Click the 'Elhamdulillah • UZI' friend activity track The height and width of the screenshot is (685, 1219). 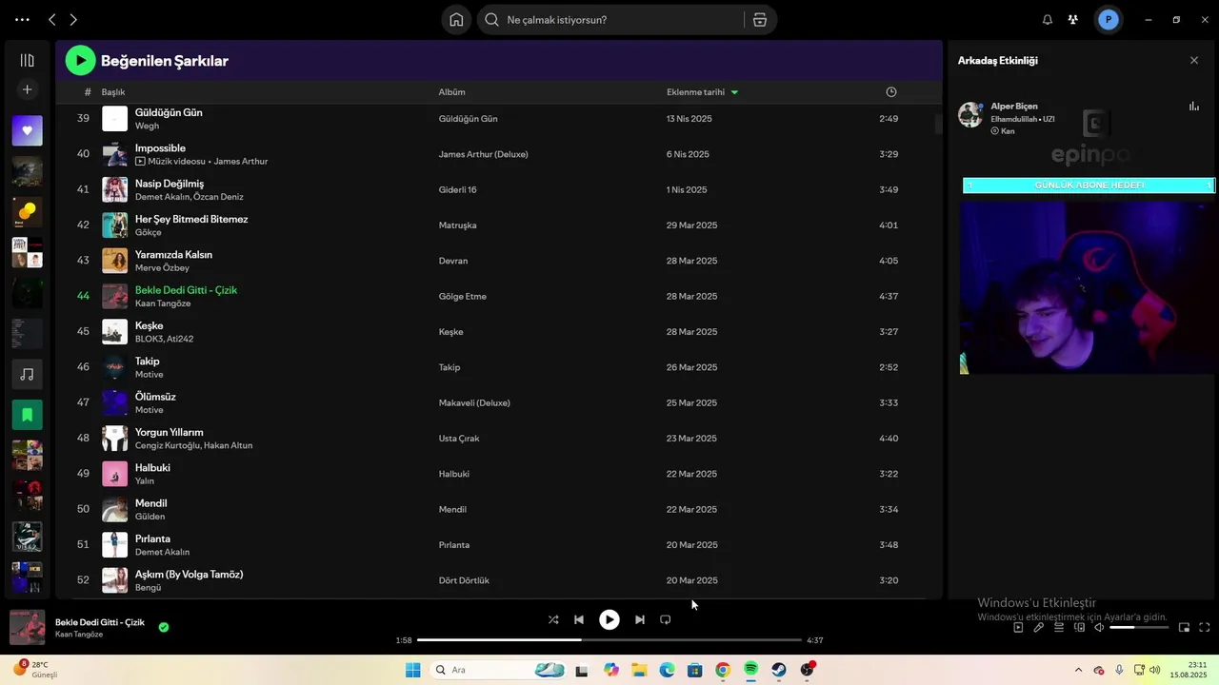tap(1023, 119)
